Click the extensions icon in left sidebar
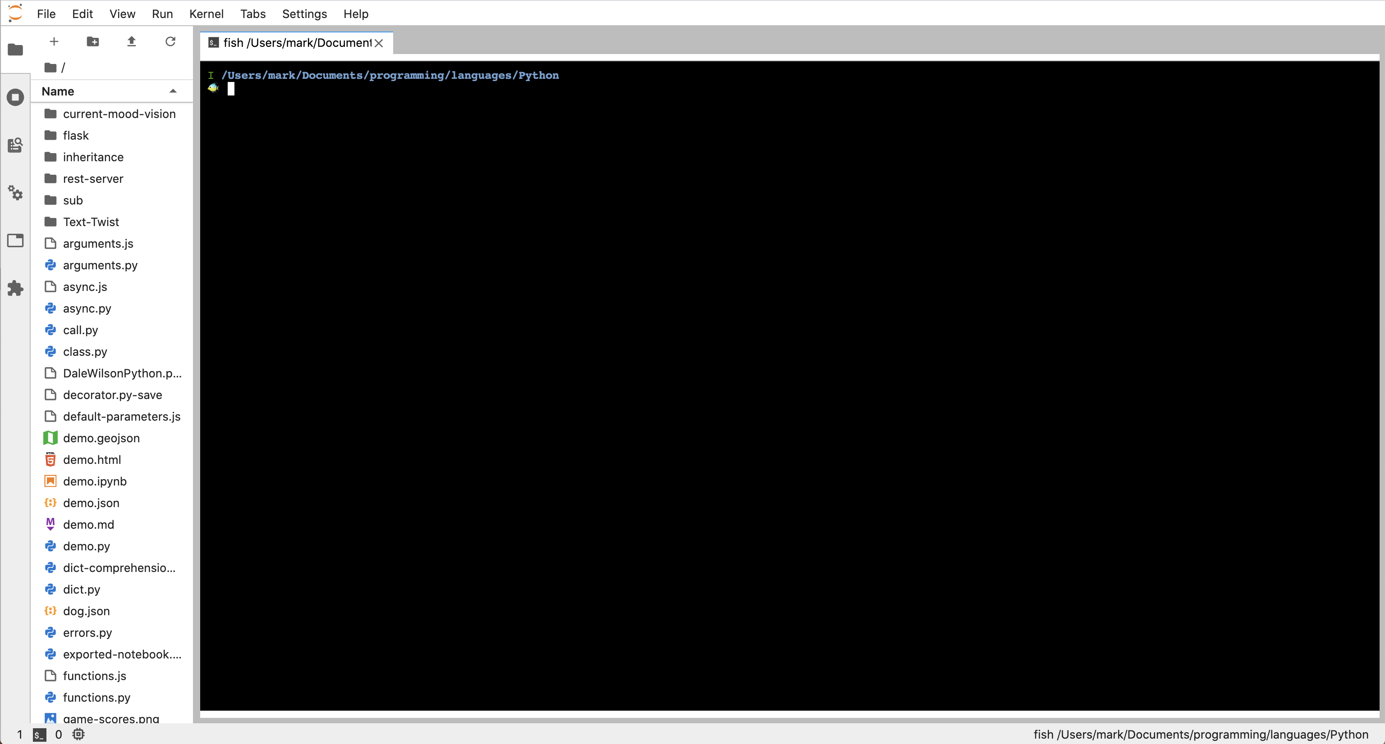Image resolution: width=1385 pixels, height=744 pixels. 16,289
